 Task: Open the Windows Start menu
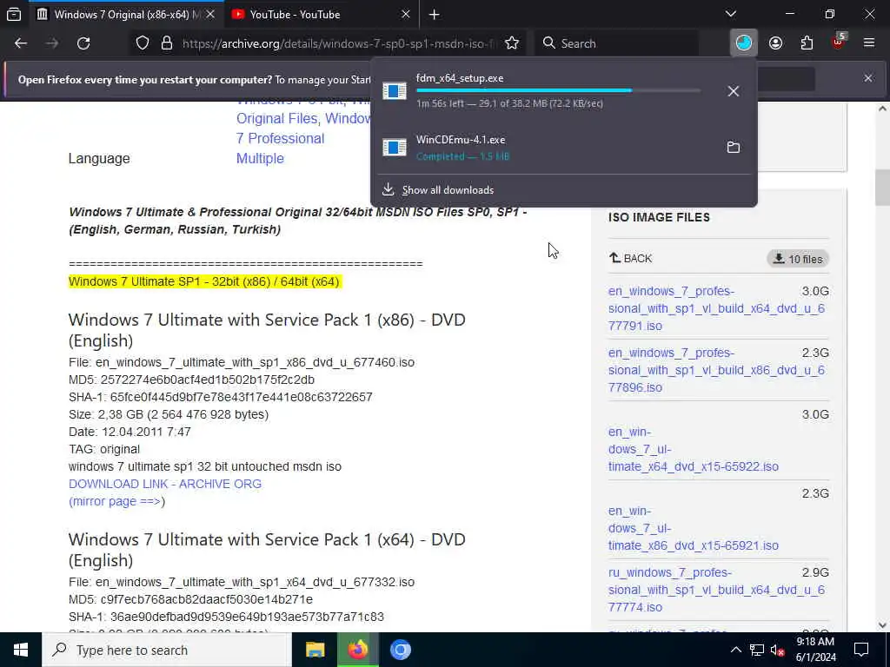(x=21, y=650)
